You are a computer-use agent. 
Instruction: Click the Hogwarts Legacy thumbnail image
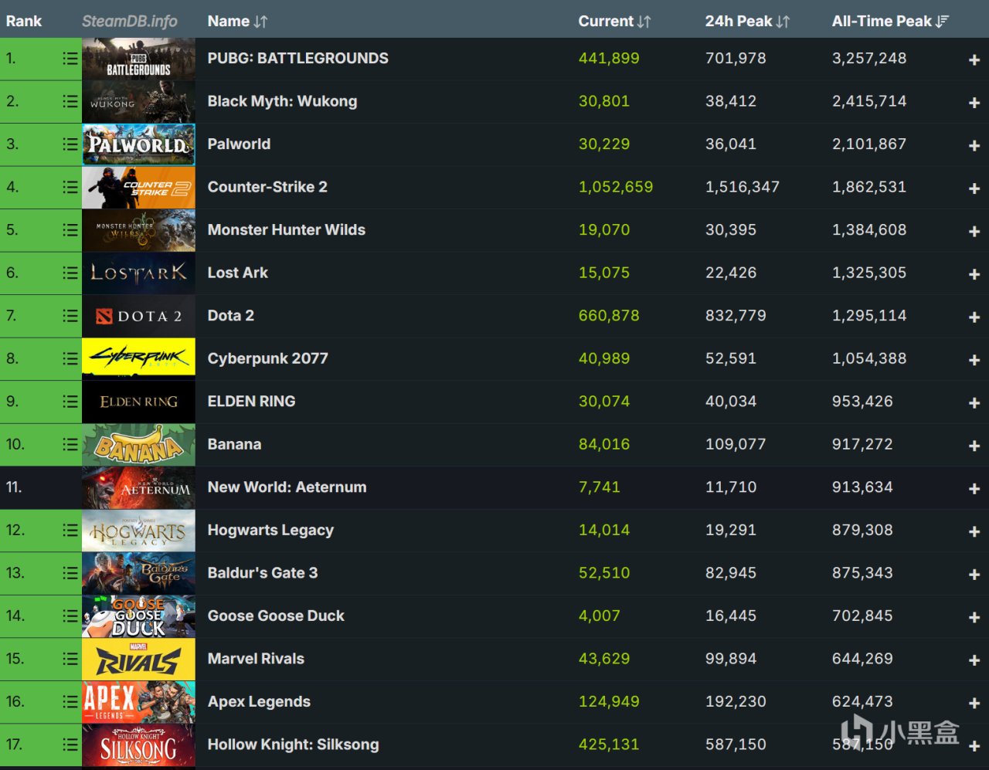pos(139,530)
